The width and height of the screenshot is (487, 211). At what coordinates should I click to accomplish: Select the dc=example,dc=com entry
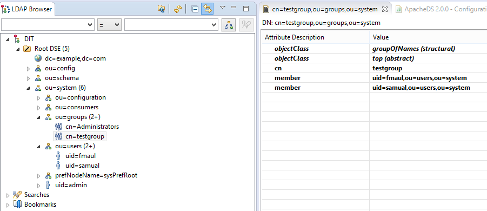[x=76, y=58]
